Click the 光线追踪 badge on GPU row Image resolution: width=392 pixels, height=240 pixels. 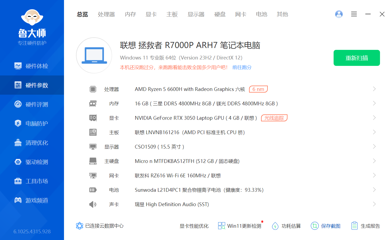[274, 118]
